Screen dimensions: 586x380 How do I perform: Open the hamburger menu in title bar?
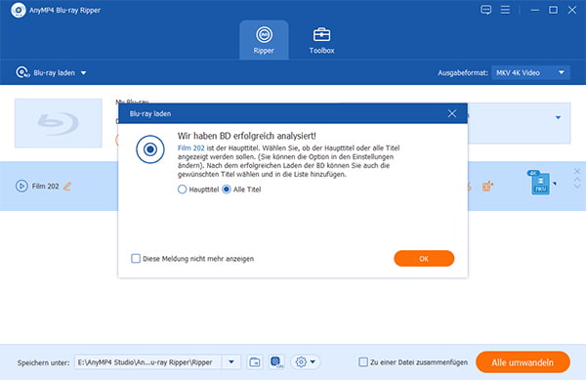pos(505,10)
